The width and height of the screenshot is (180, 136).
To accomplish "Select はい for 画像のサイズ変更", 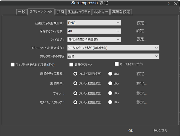I will pyautogui.click(x=110, y=74).
